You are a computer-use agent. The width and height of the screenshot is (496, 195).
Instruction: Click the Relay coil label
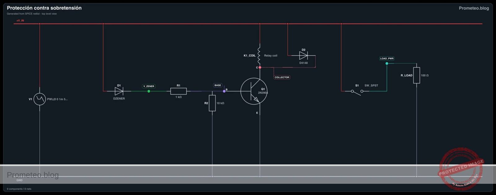271,56
